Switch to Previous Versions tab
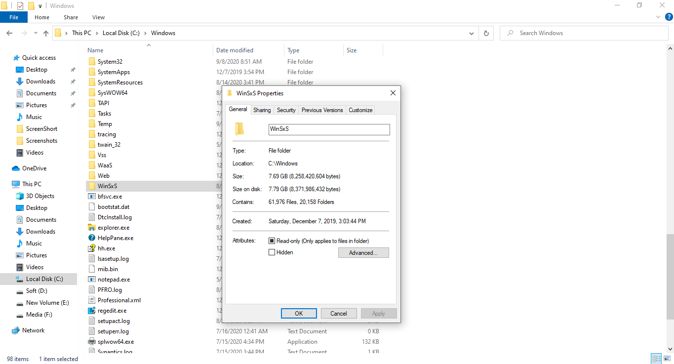 click(322, 110)
